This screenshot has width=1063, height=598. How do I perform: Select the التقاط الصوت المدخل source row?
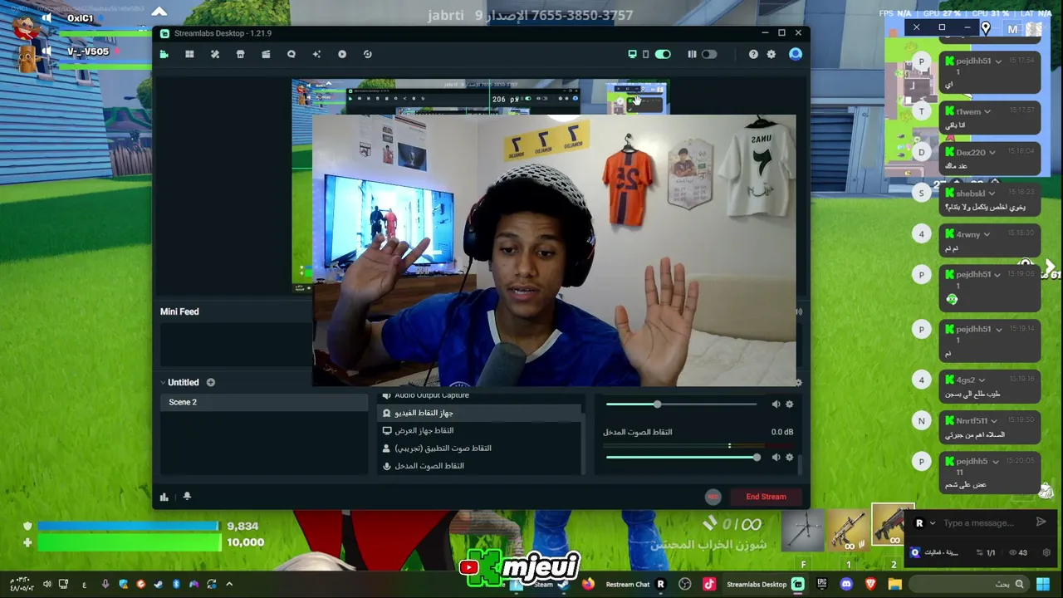[x=481, y=465]
